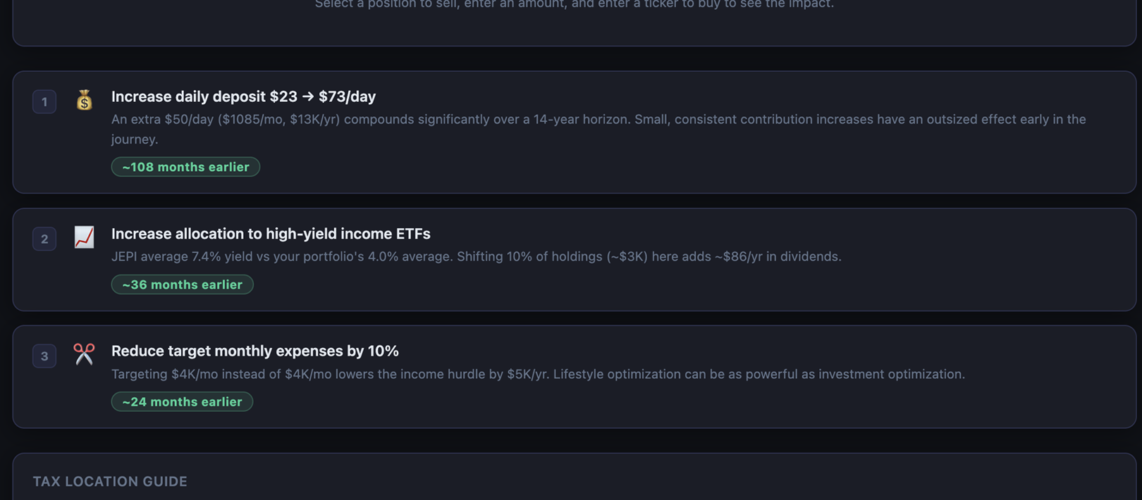Select the chart icon beside high-yield ETFs tip

click(84, 237)
